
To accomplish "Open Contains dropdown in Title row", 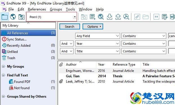I will tap(144, 51).
